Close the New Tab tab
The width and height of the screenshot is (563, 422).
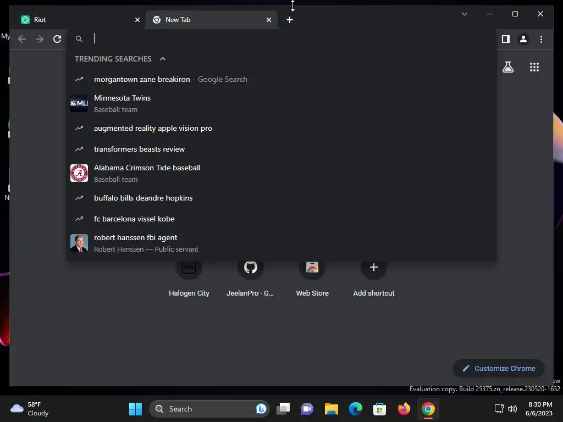[268, 20]
